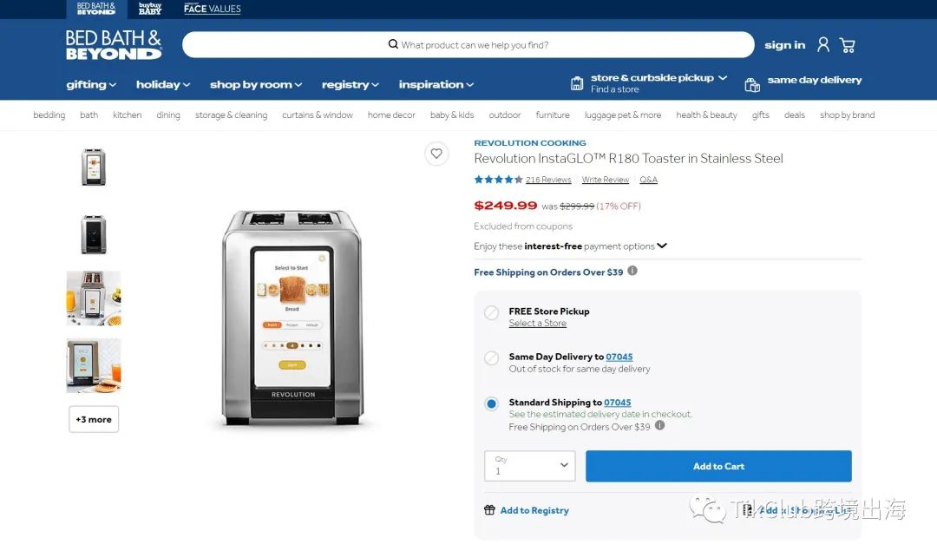Select the FREE Store Pickup radio option

(x=491, y=312)
